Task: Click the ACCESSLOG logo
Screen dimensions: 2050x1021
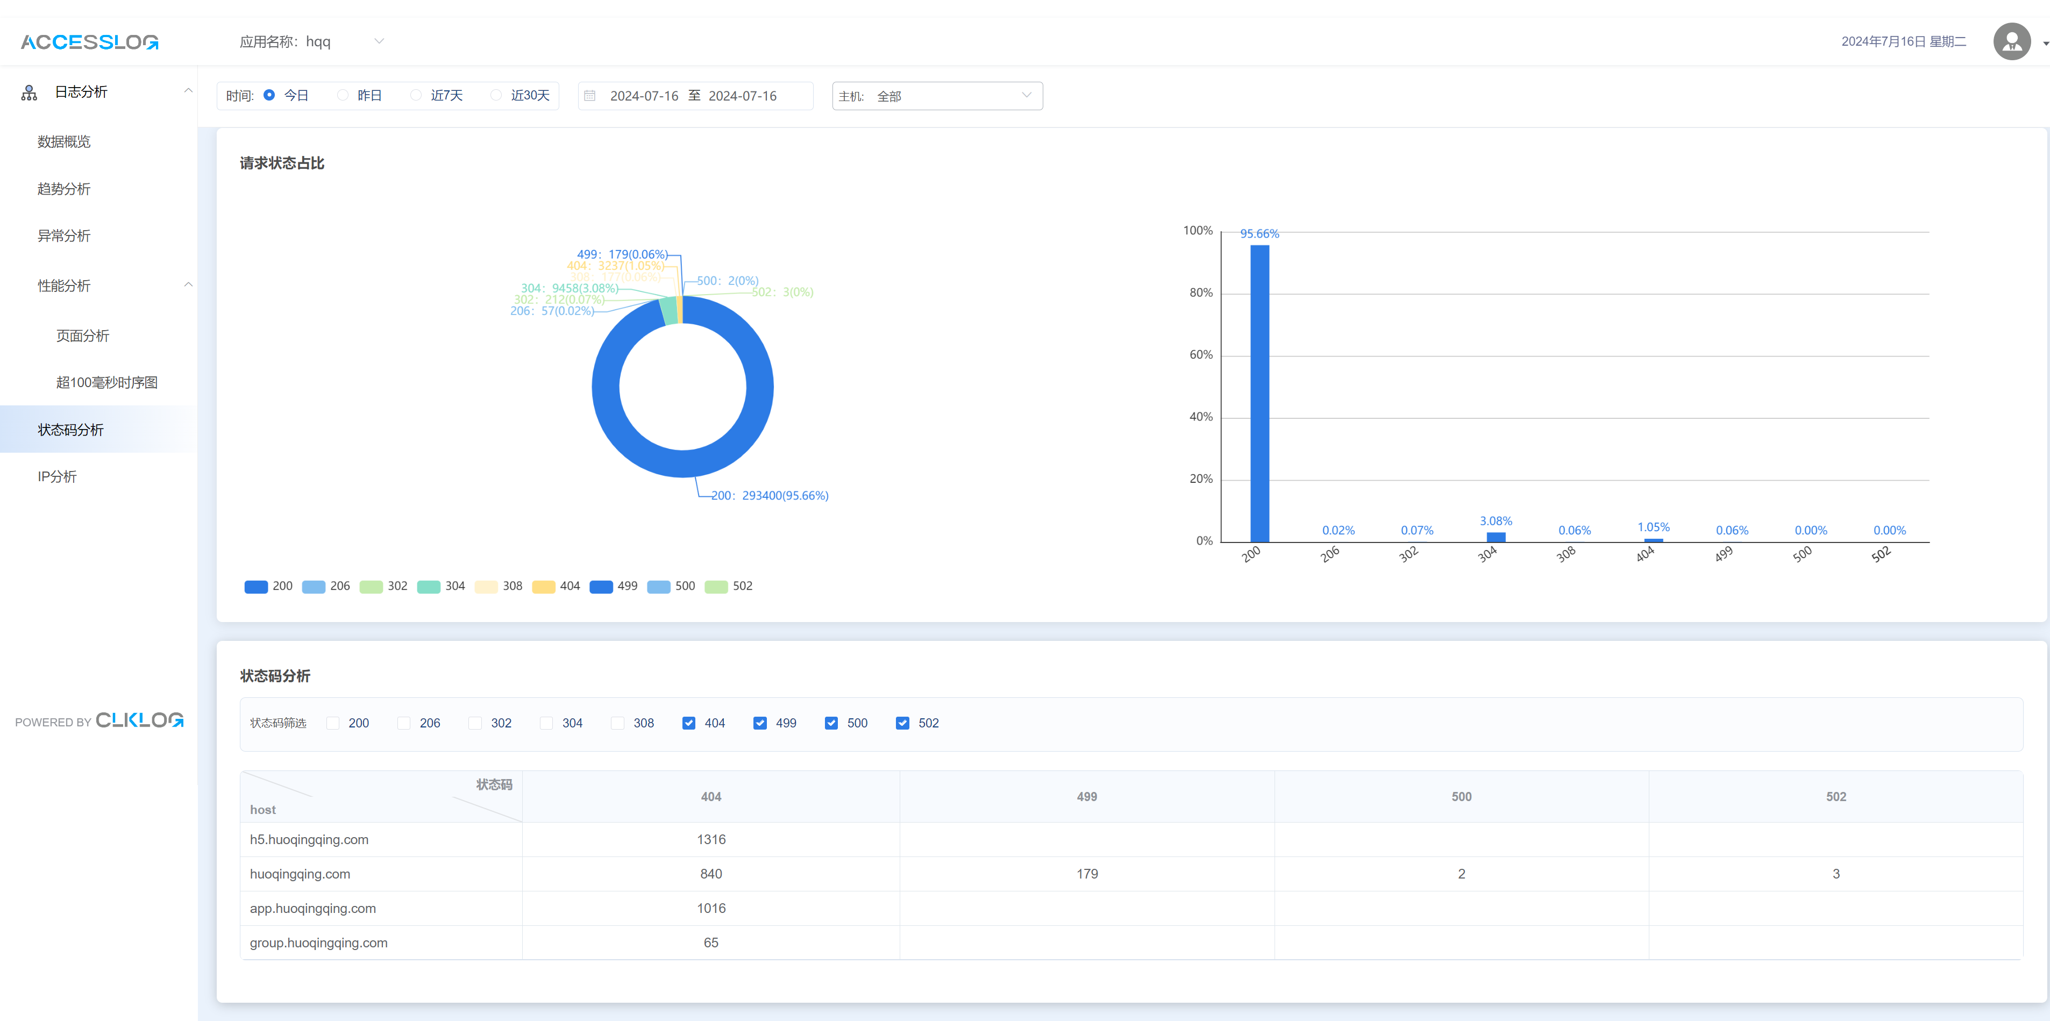Action: [x=89, y=42]
